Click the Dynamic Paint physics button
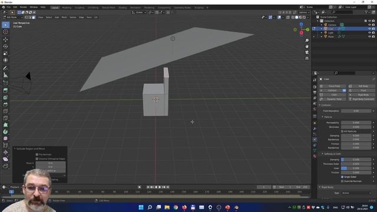Image resolution: width=377 pixels, height=212 pixels. click(x=332, y=100)
